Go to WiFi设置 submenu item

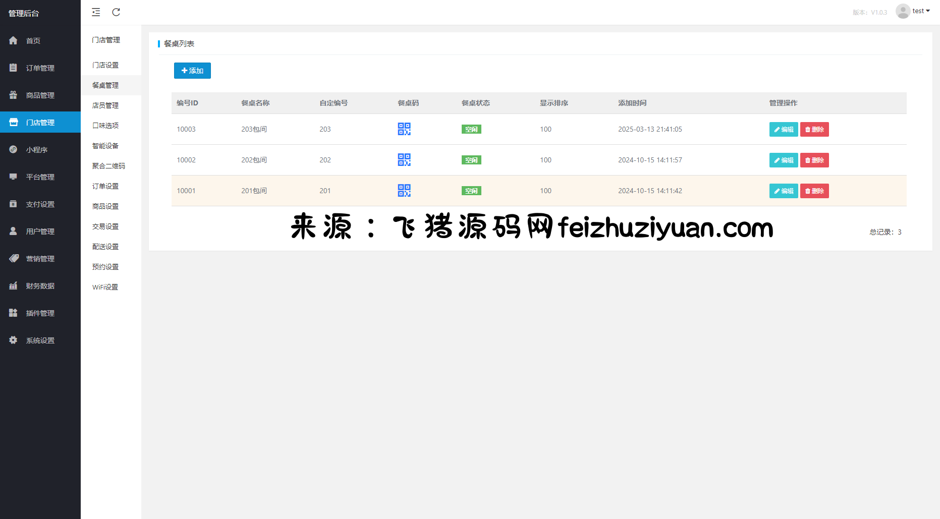pos(105,287)
